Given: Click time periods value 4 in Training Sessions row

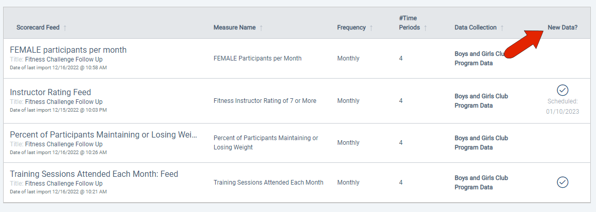Looking at the screenshot, I should [x=401, y=183].
